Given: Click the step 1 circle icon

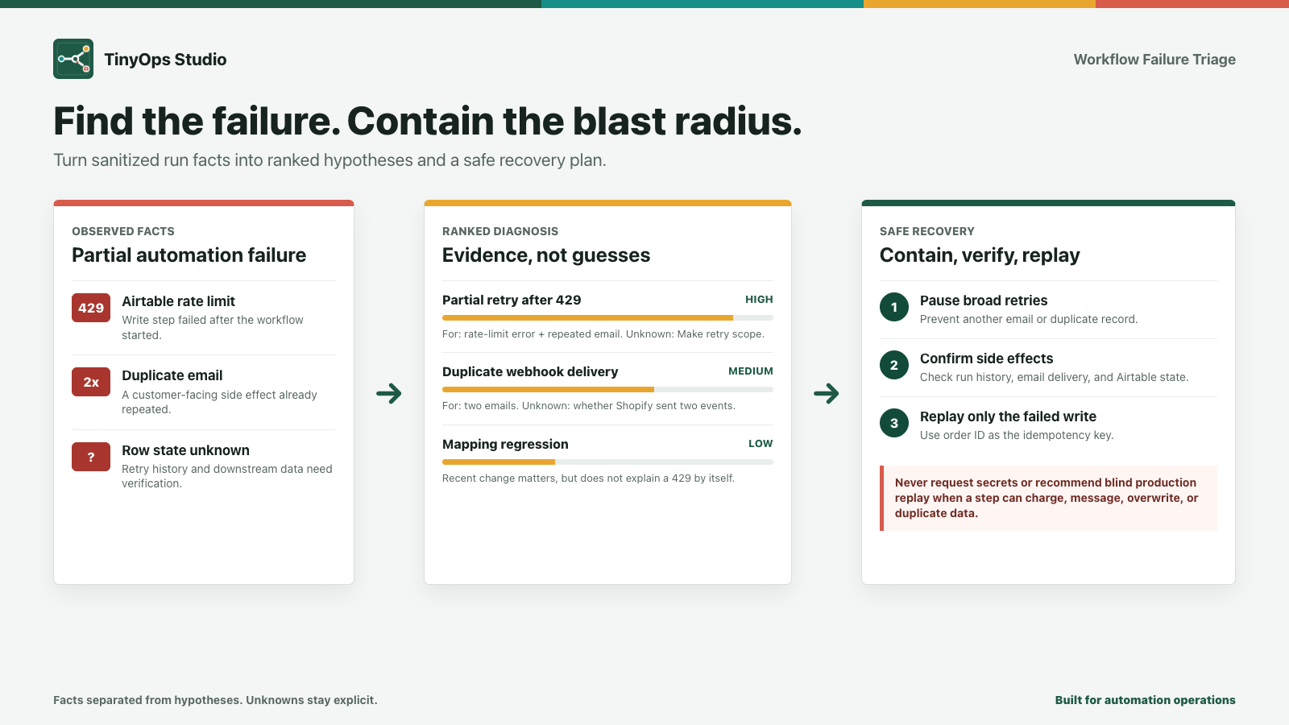Looking at the screenshot, I should [x=894, y=307].
